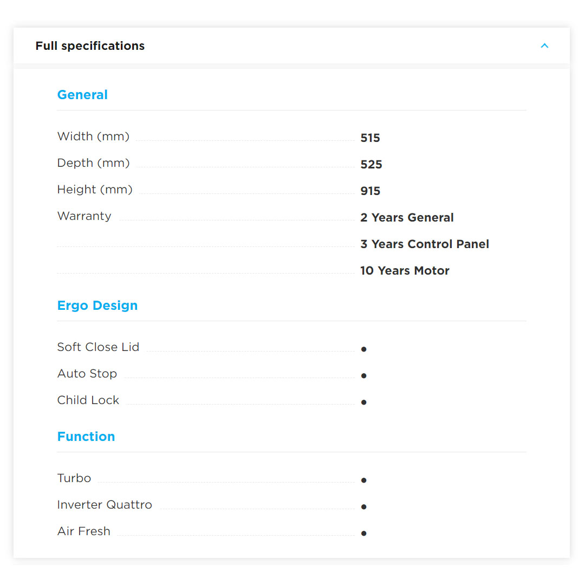
Task: Click the Depth value 525
Action: pos(371,165)
